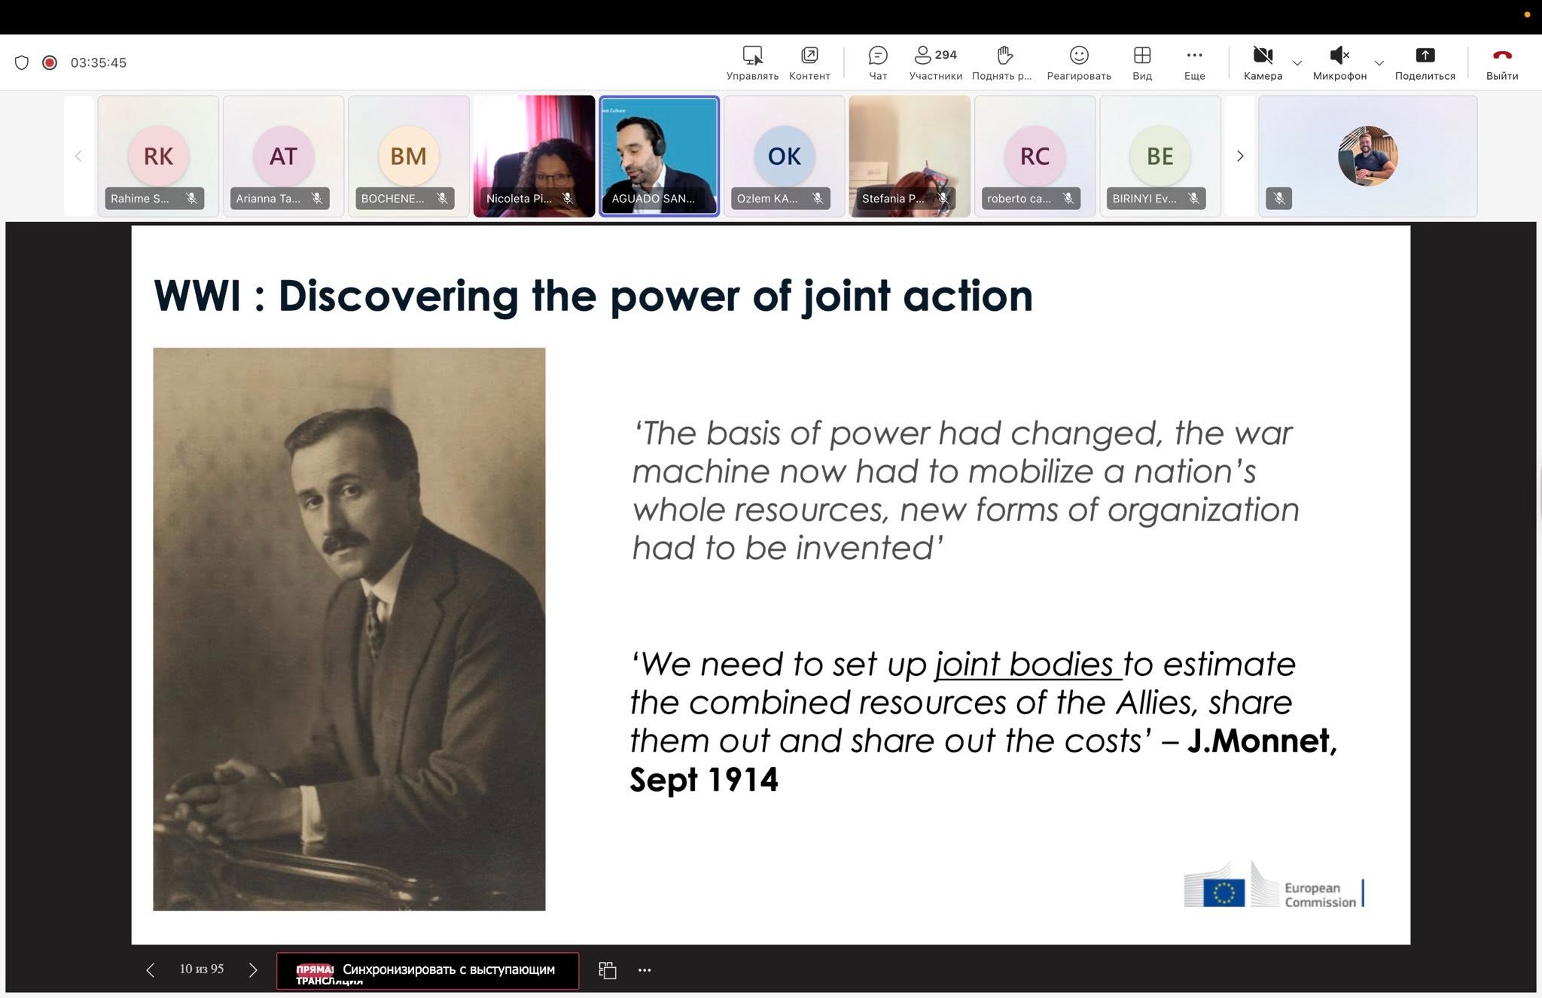The image size is (1542, 998).
Task: Click European Commission logo on slide
Action: point(1274,885)
